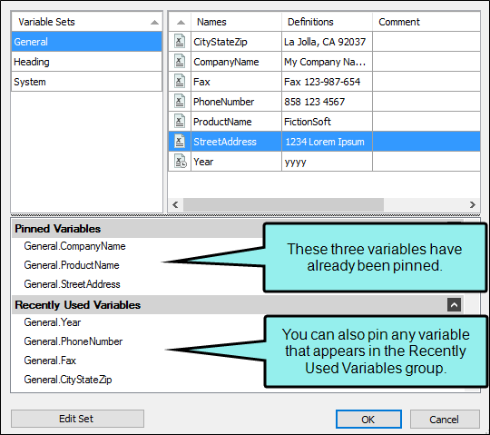Click the CompanyName variable icon

(180, 61)
